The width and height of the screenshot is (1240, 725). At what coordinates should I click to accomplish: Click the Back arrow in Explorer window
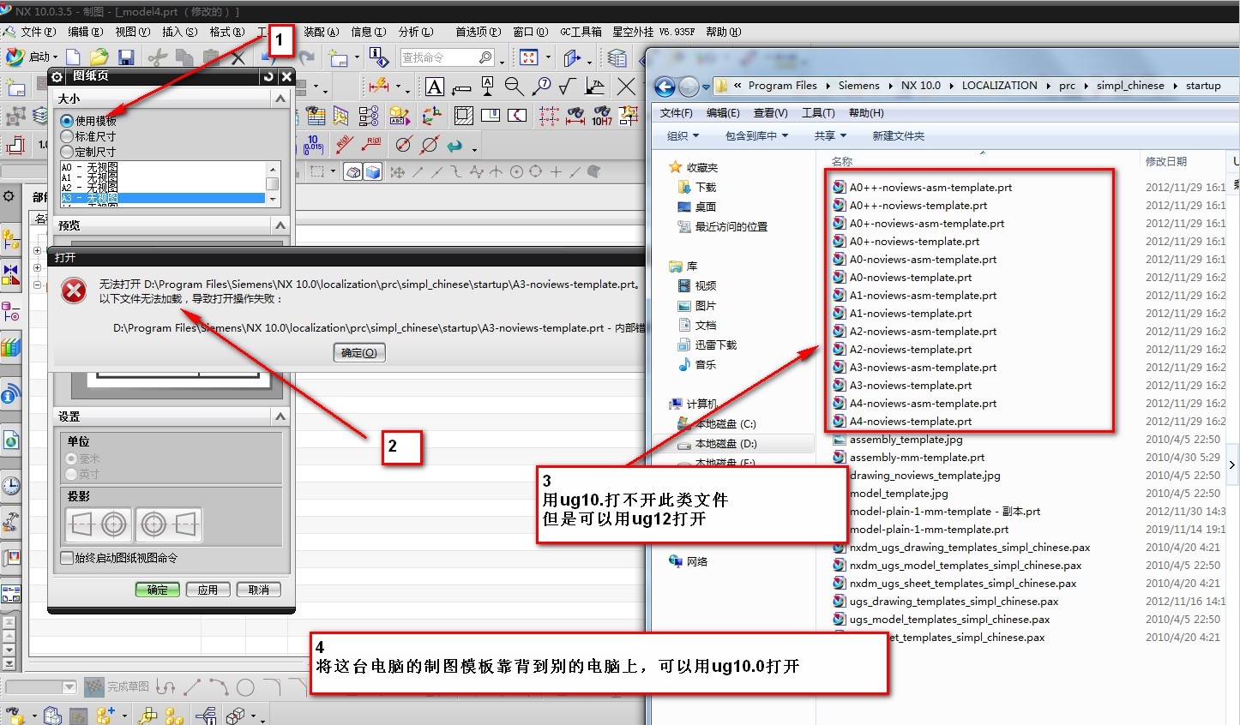click(x=665, y=87)
